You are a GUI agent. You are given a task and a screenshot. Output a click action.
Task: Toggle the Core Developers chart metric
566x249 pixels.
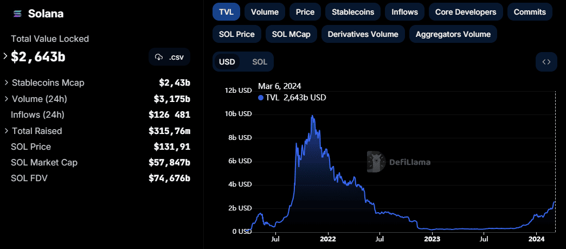(x=466, y=12)
